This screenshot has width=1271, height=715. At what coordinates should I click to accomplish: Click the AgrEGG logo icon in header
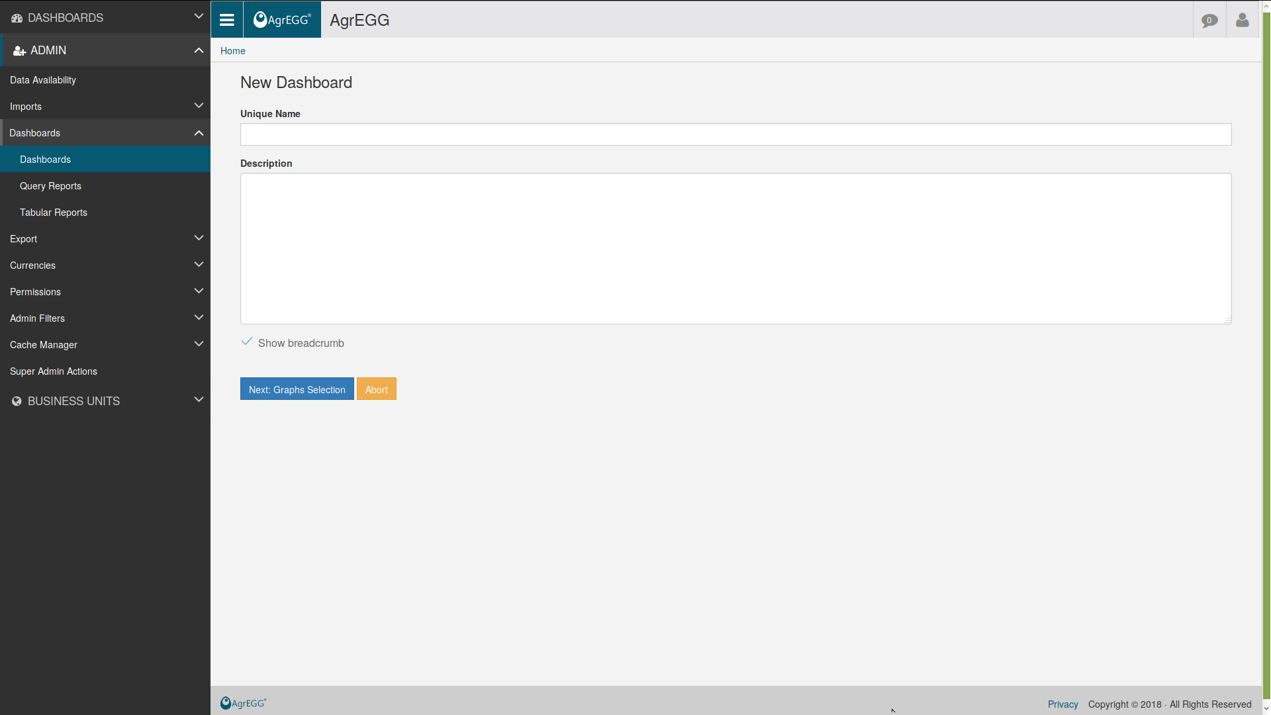[281, 19]
